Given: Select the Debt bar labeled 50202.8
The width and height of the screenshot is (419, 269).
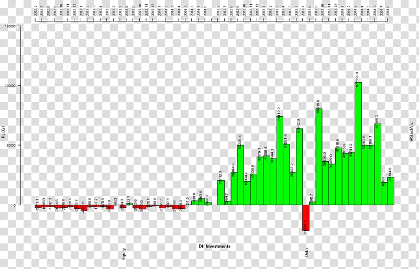Looking at the screenshot, I should click(365, 175).
